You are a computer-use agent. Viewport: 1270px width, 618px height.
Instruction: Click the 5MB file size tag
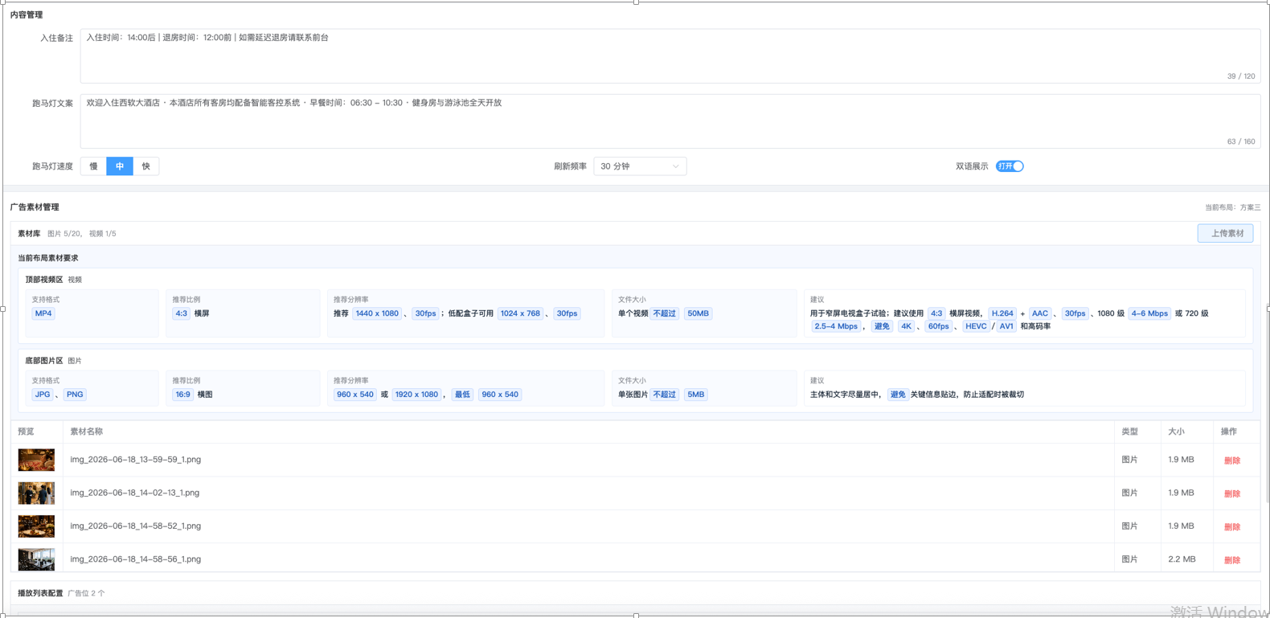(695, 395)
